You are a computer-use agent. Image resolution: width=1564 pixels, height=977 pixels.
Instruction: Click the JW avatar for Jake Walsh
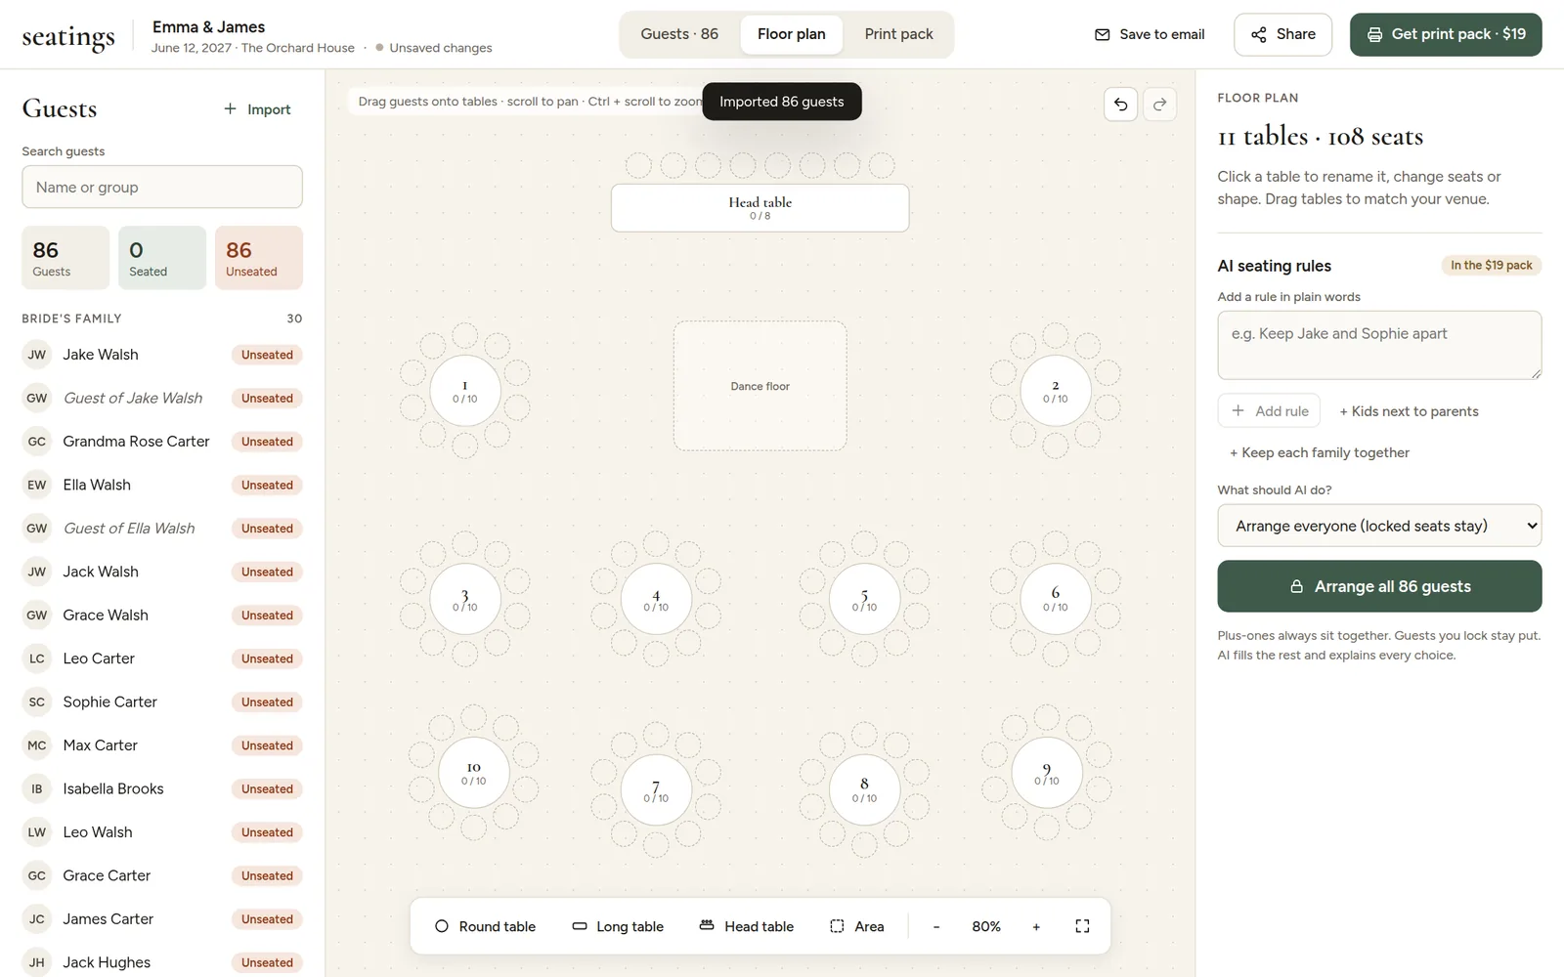(36, 355)
